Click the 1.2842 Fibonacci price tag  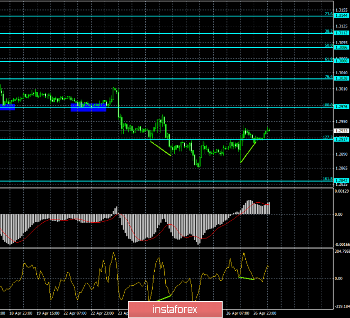342,181
